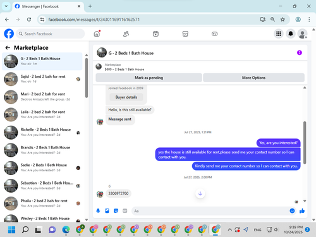This screenshot has height=237, width=316.
Task: Open the browser zoom magnifier icon
Action: pos(272,20)
